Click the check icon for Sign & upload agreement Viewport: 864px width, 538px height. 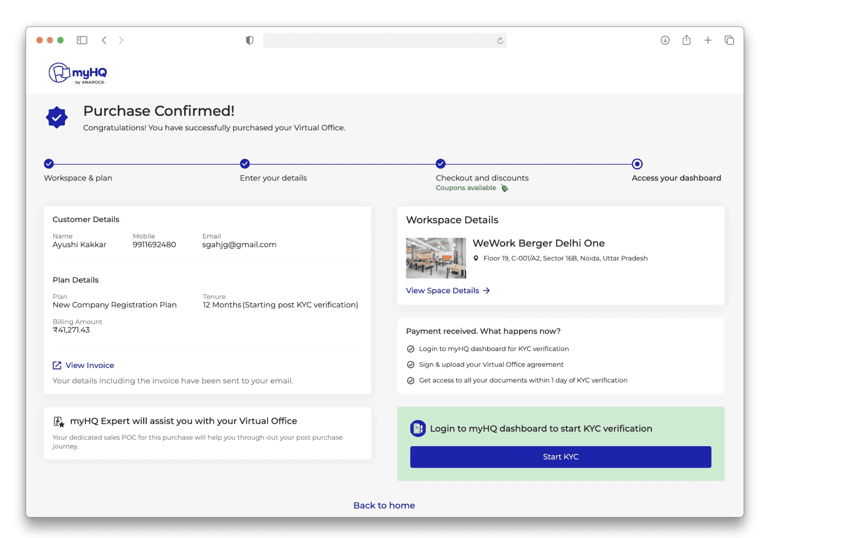coord(410,365)
